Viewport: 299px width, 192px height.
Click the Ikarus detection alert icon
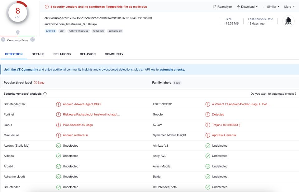[x=58, y=125]
